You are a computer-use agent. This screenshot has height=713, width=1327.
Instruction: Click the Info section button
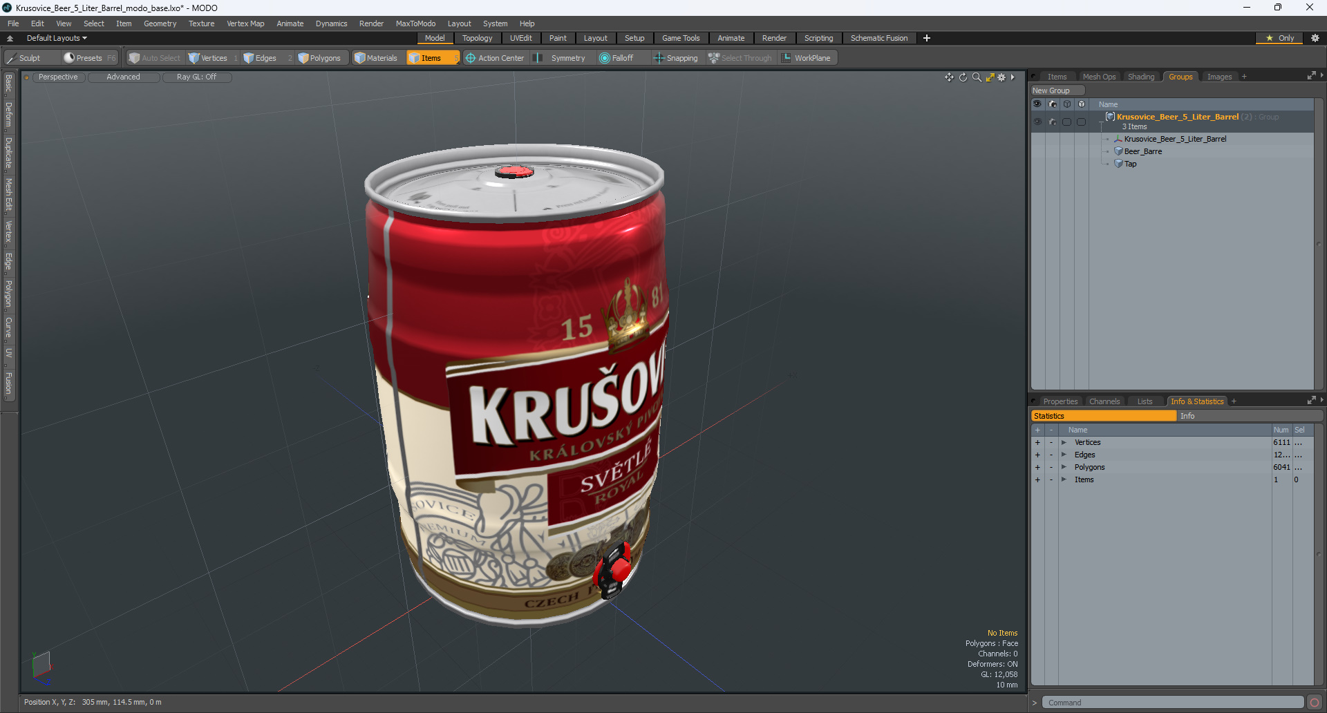click(x=1250, y=416)
